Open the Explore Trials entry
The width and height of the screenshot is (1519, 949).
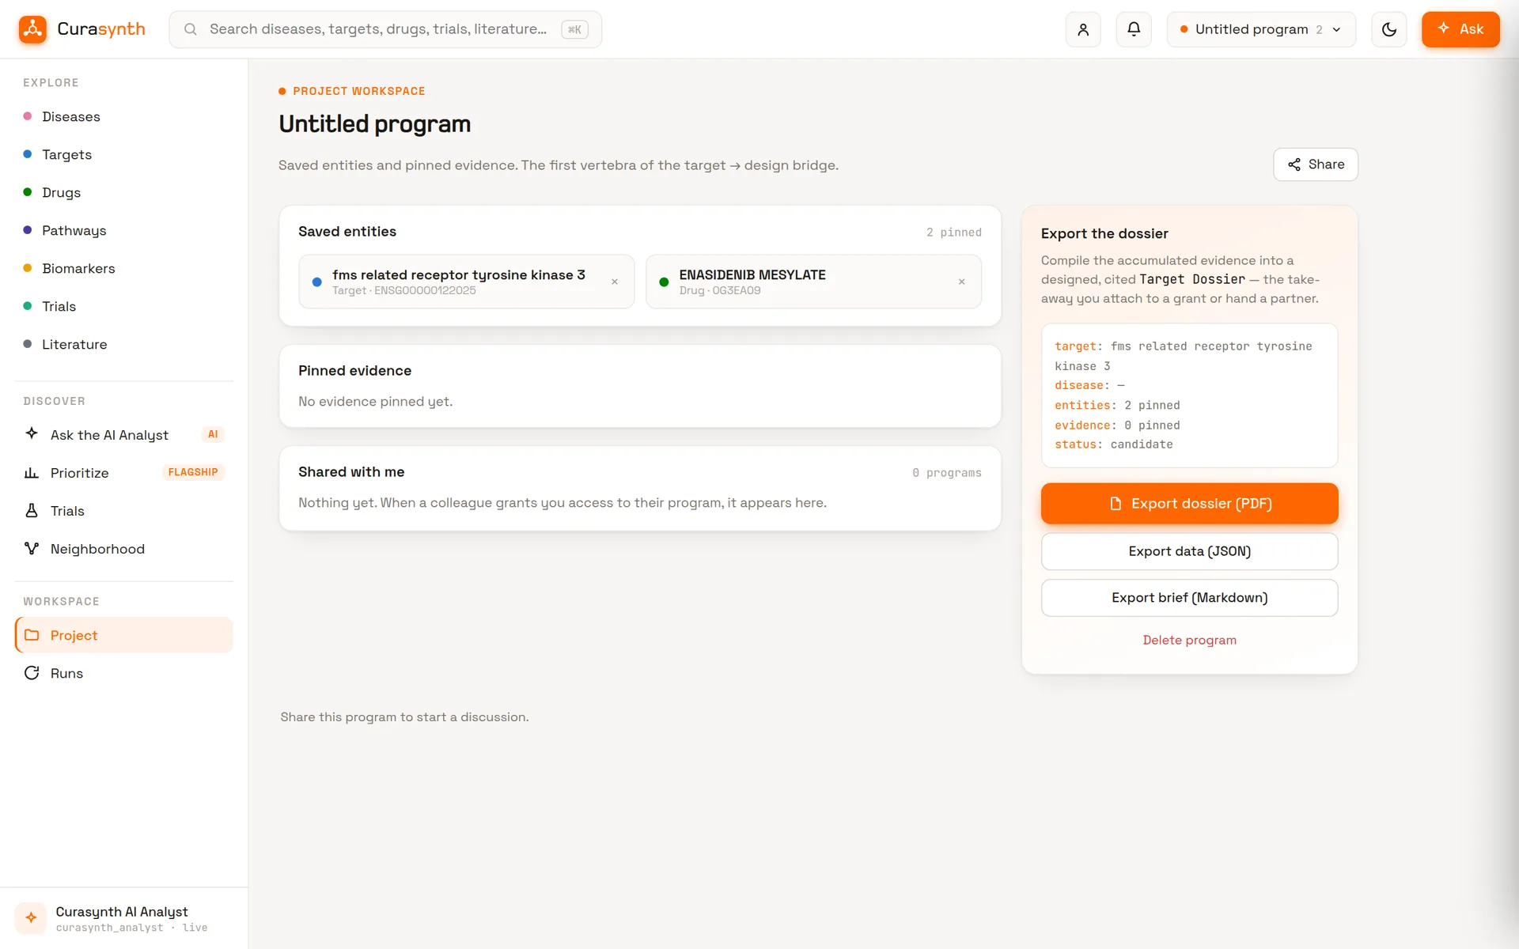point(124,307)
